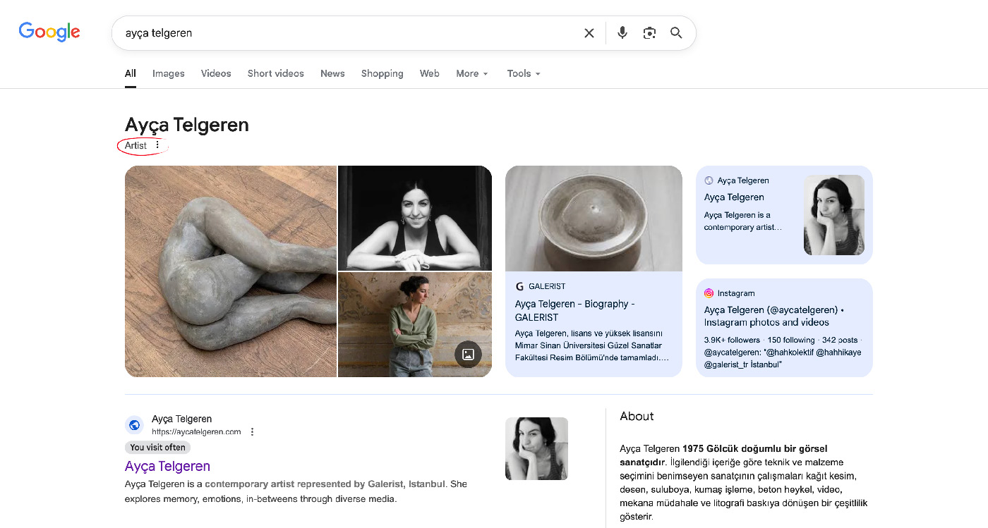View the concrete sculpture image
Image resolution: width=988 pixels, height=528 pixels.
tap(231, 271)
